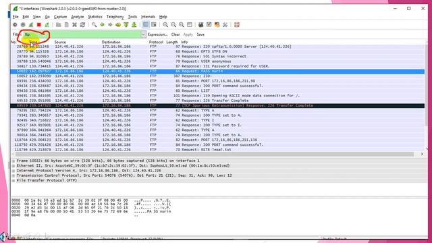
Task: Click the Expression... button
Action: 157,34
